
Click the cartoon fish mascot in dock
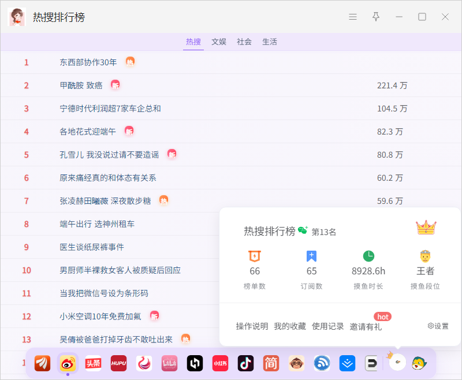419,363
